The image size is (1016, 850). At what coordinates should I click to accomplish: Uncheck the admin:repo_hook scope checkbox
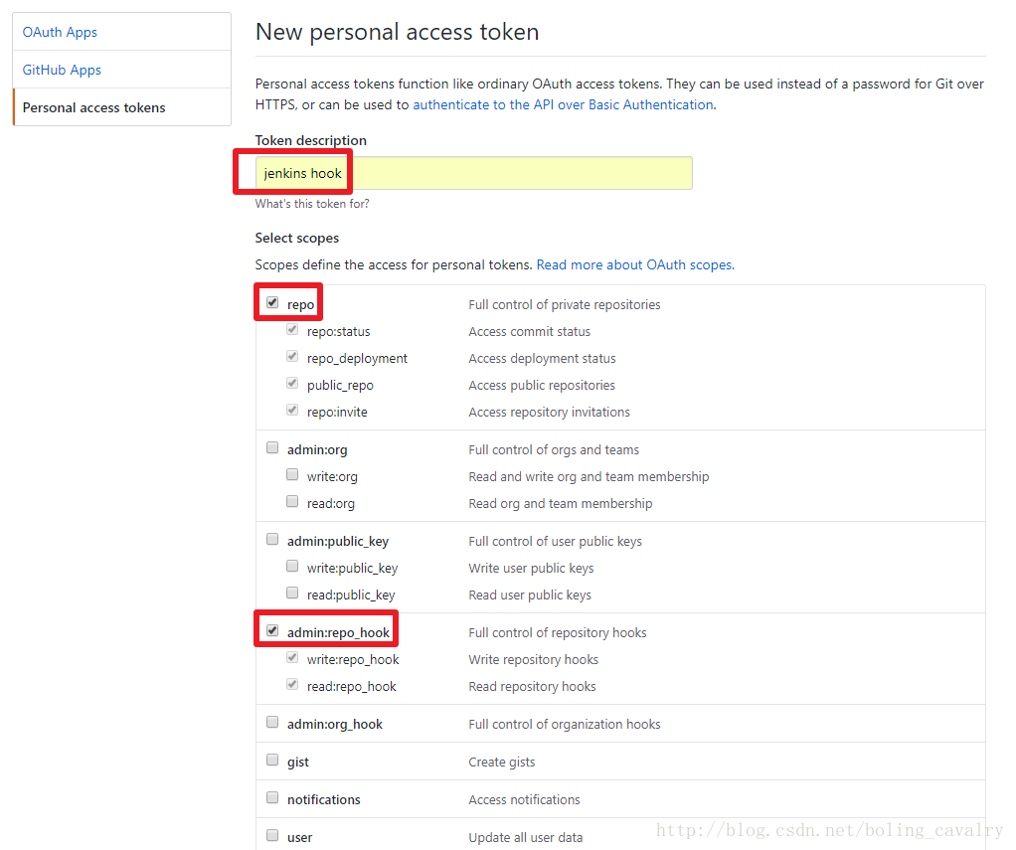(x=272, y=630)
